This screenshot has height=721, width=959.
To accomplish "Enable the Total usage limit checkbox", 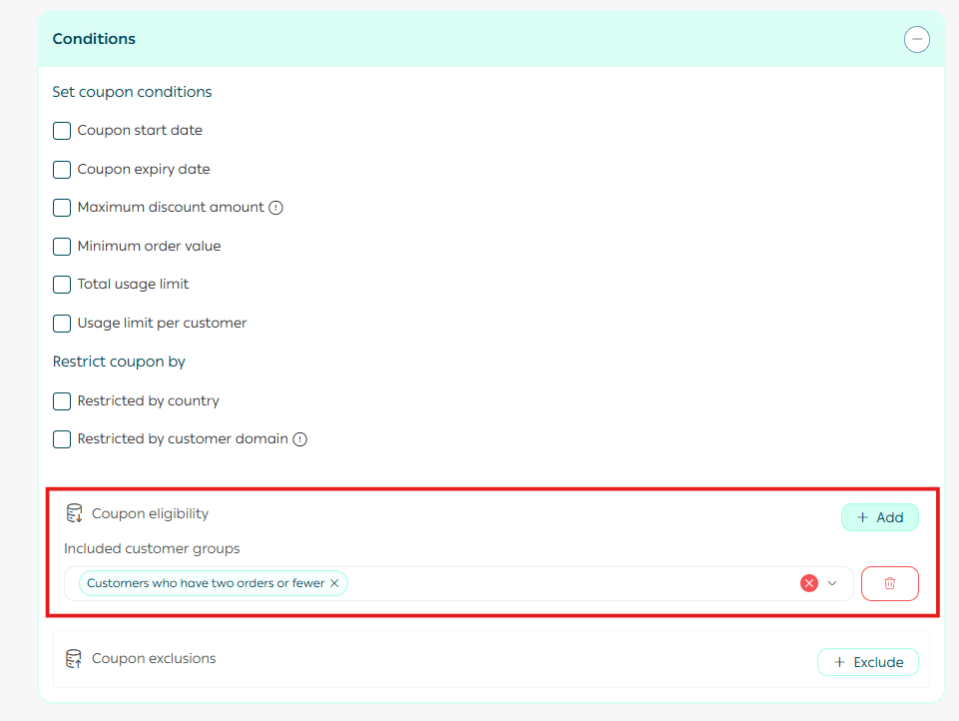I will (62, 285).
